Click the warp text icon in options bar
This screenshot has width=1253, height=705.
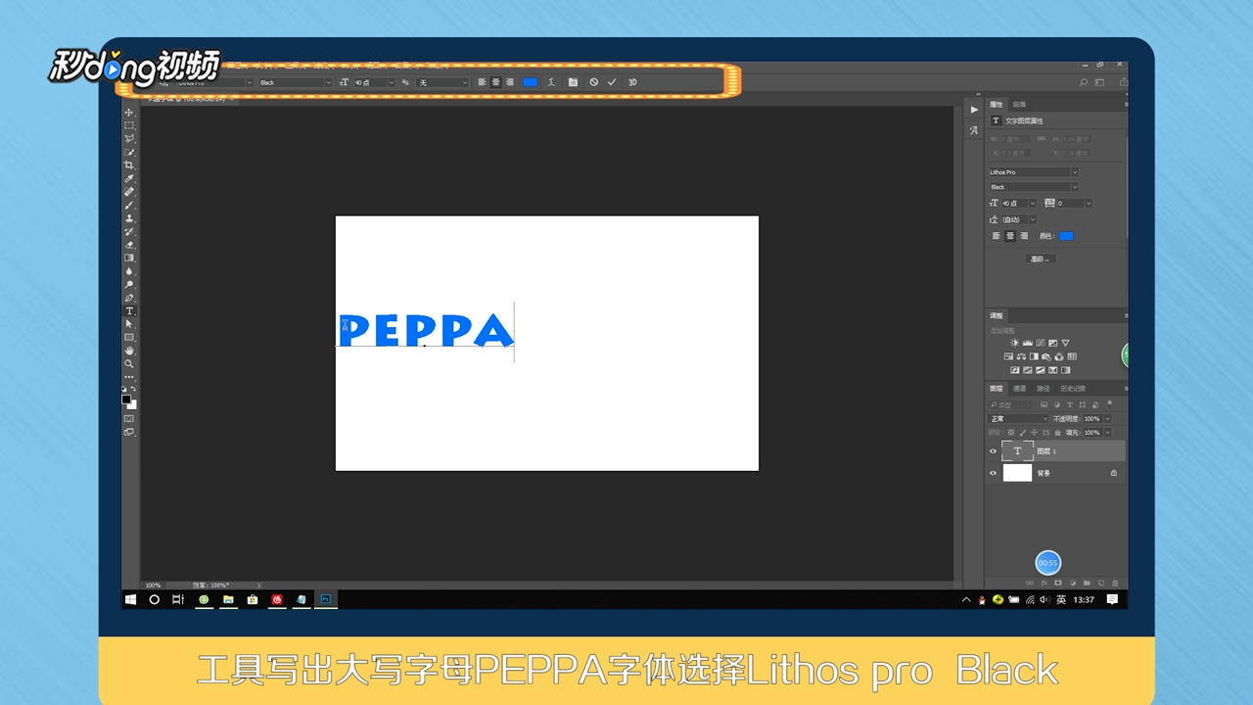click(551, 82)
